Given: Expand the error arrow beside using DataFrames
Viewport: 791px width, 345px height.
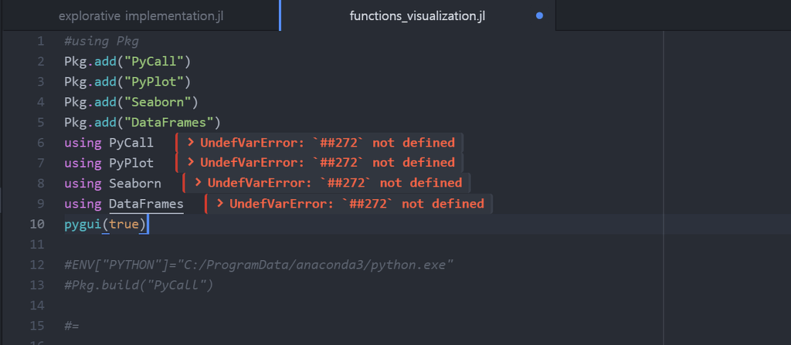Looking at the screenshot, I should (220, 204).
